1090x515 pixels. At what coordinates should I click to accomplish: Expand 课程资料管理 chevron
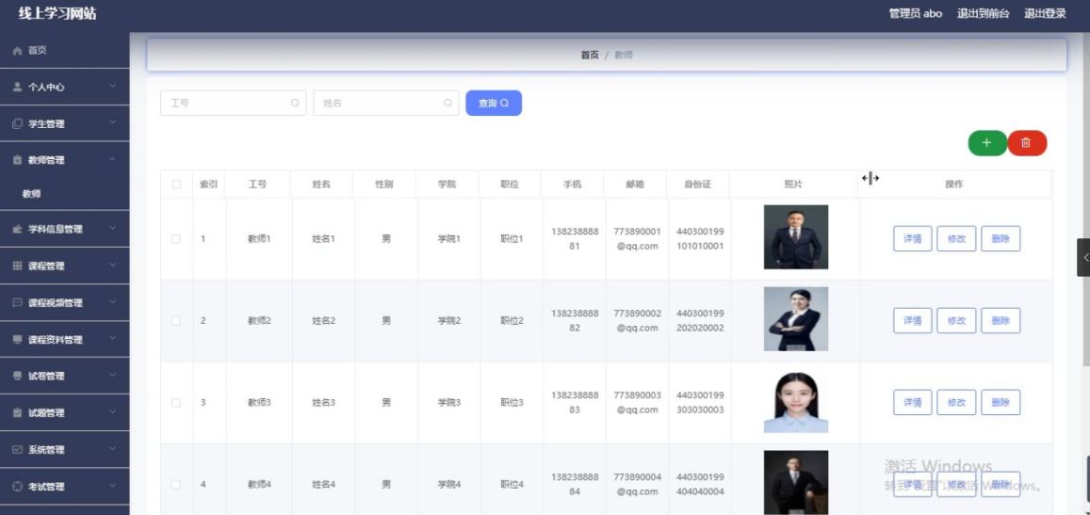(113, 340)
